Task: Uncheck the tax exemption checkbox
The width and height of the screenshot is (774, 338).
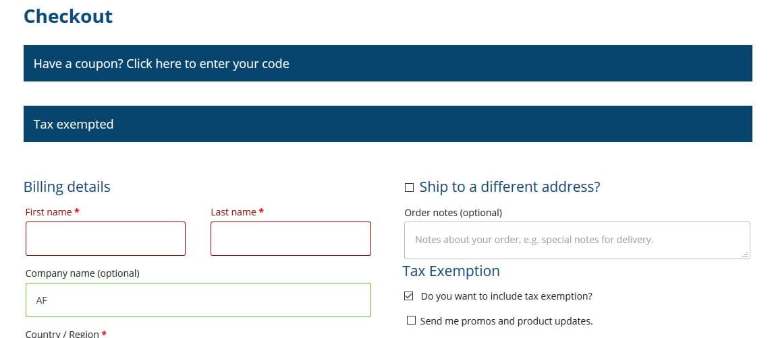Action: point(408,296)
